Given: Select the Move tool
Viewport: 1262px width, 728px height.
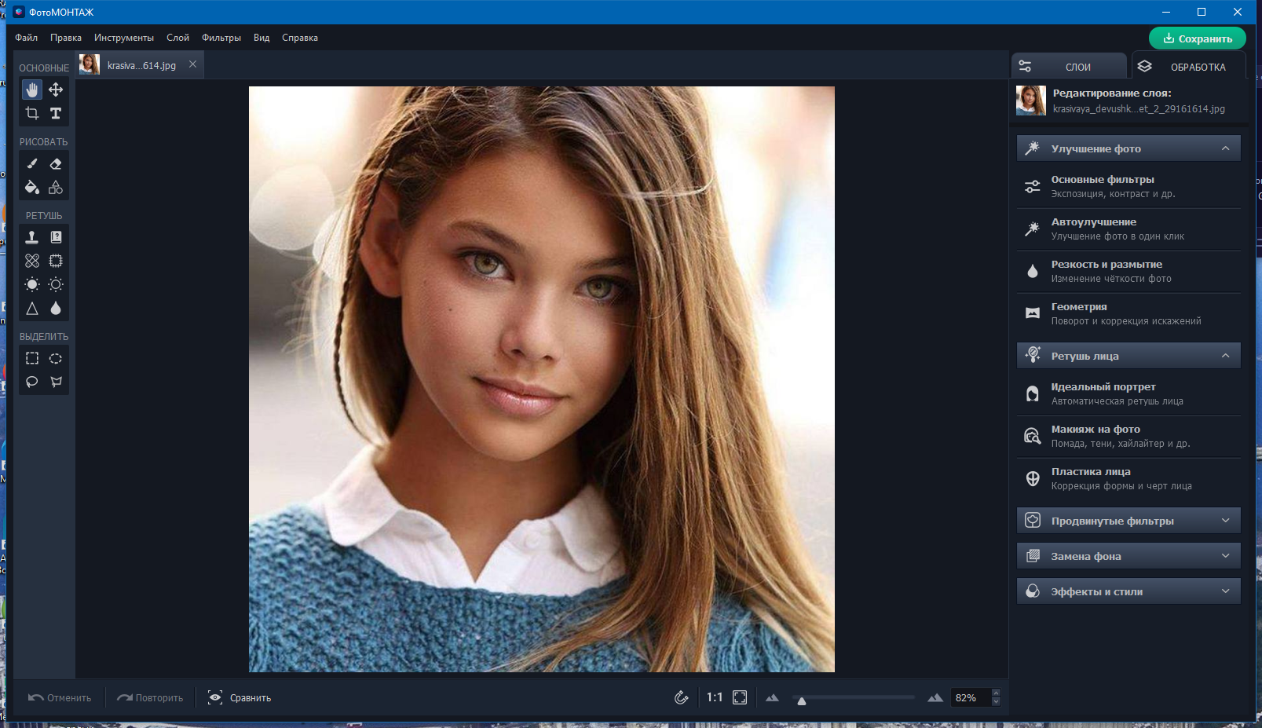Looking at the screenshot, I should [x=56, y=90].
